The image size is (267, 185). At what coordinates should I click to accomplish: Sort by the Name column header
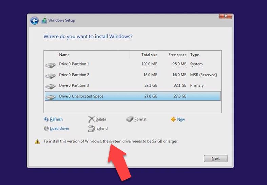click(x=94, y=55)
